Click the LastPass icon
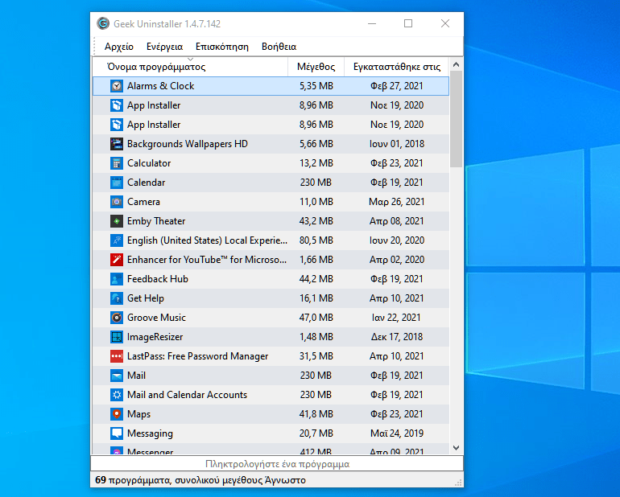Image resolution: width=620 pixels, height=497 pixels. click(x=116, y=356)
